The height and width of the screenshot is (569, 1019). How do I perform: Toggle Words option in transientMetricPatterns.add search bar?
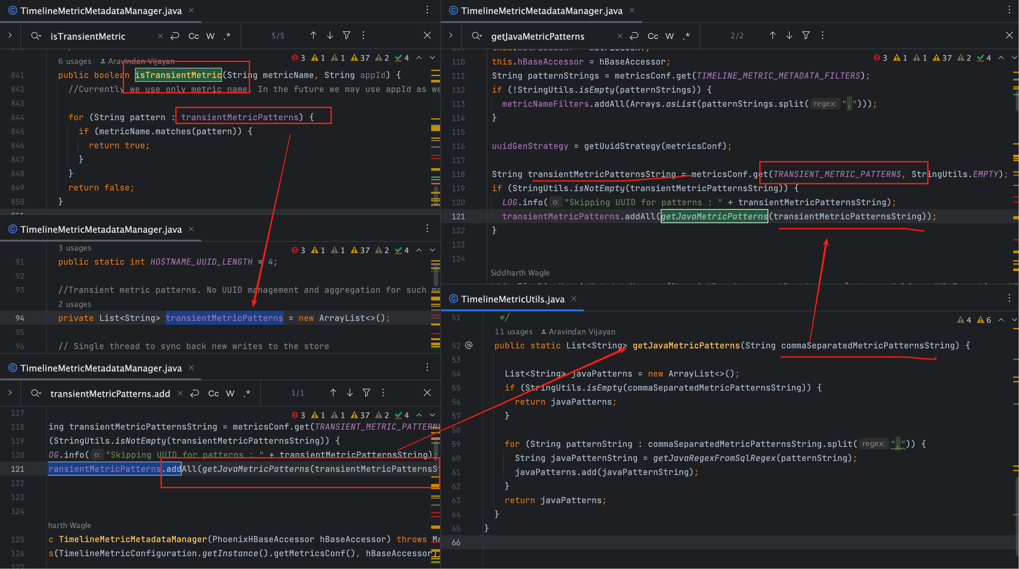(230, 393)
